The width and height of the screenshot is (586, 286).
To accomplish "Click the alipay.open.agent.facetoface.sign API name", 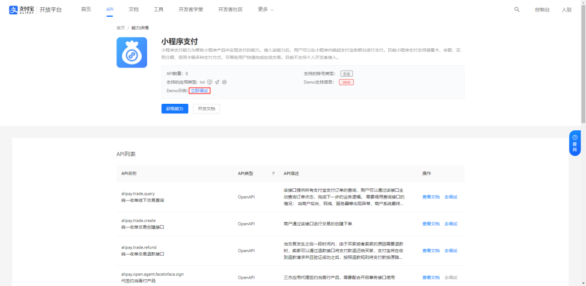I will [153, 275].
